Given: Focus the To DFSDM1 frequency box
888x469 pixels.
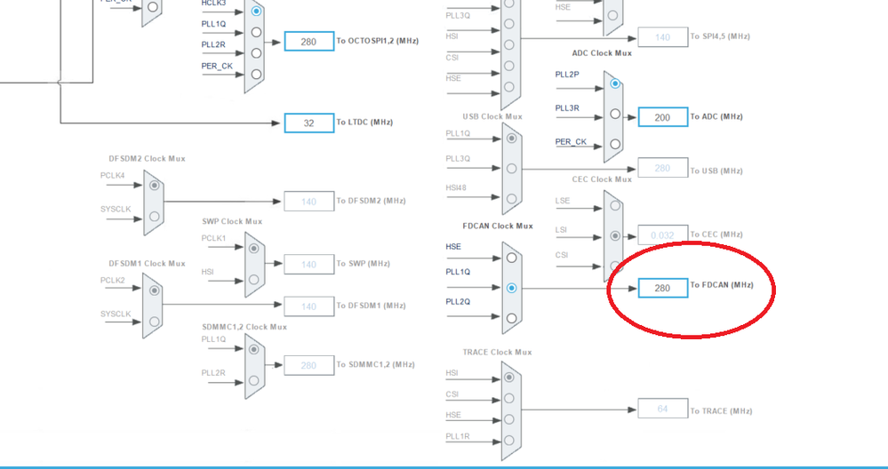Looking at the screenshot, I should pyautogui.click(x=308, y=306).
